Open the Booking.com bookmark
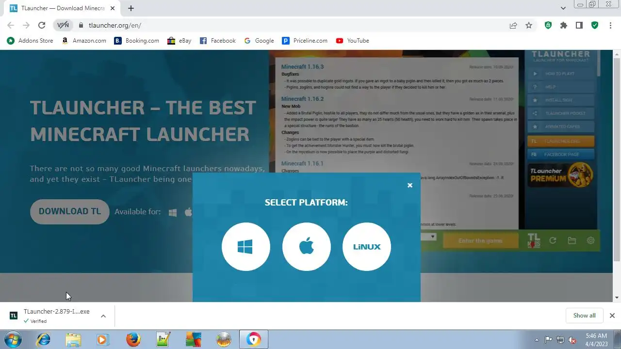 (x=137, y=41)
